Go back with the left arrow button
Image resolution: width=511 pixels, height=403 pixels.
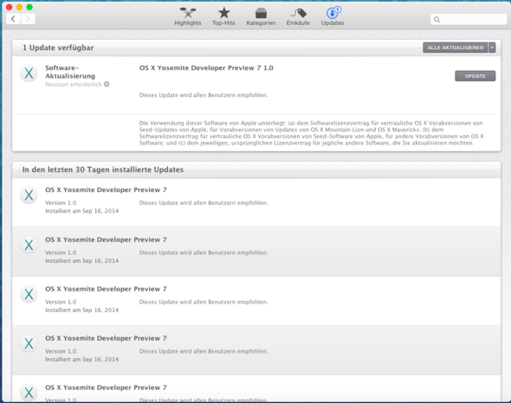(13, 19)
